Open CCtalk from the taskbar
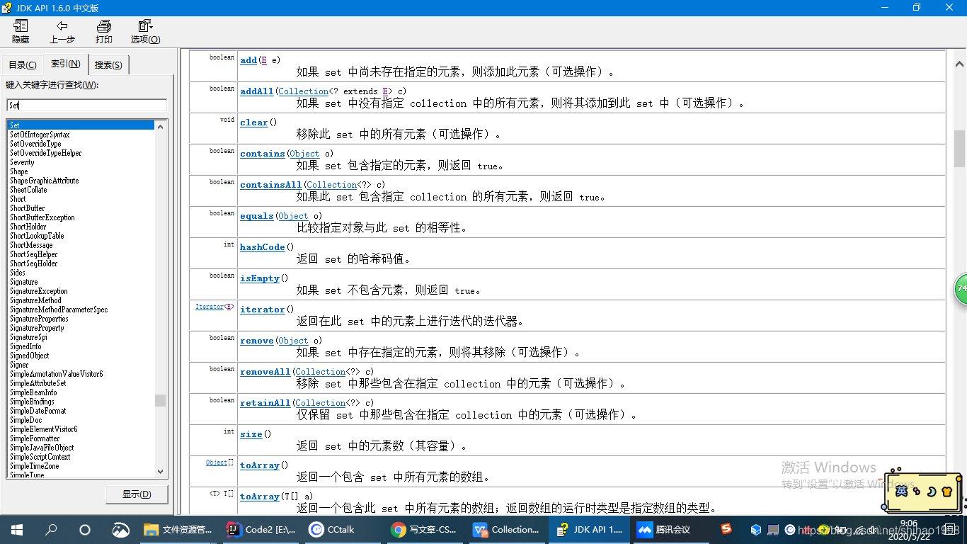Image resolution: width=967 pixels, height=544 pixels. [331, 529]
